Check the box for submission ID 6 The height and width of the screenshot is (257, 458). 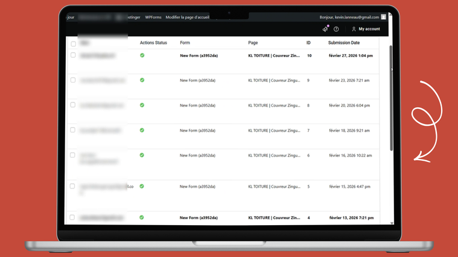click(x=72, y=155)
